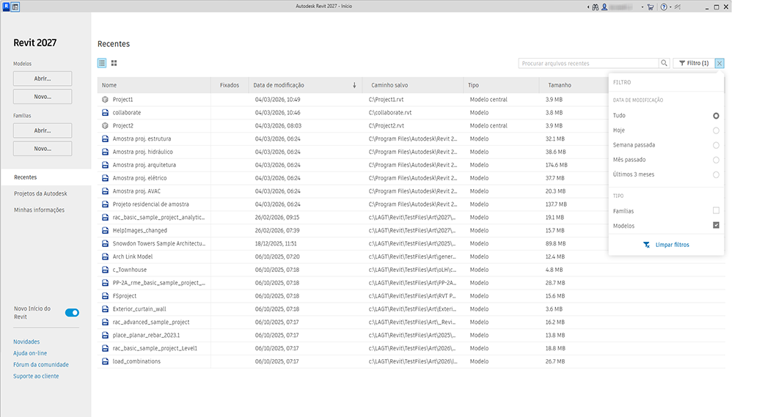Switch to grid thumbnail view

[x=114, y=63]
